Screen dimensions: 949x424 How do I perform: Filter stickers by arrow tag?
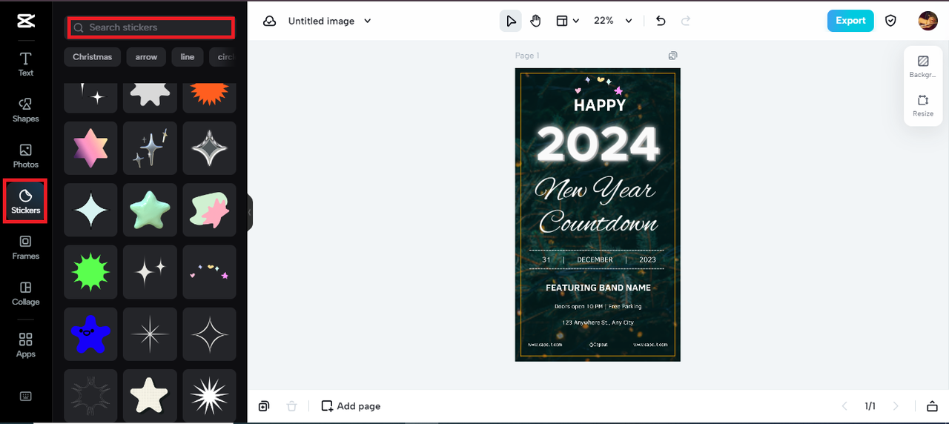coord(146,57)
